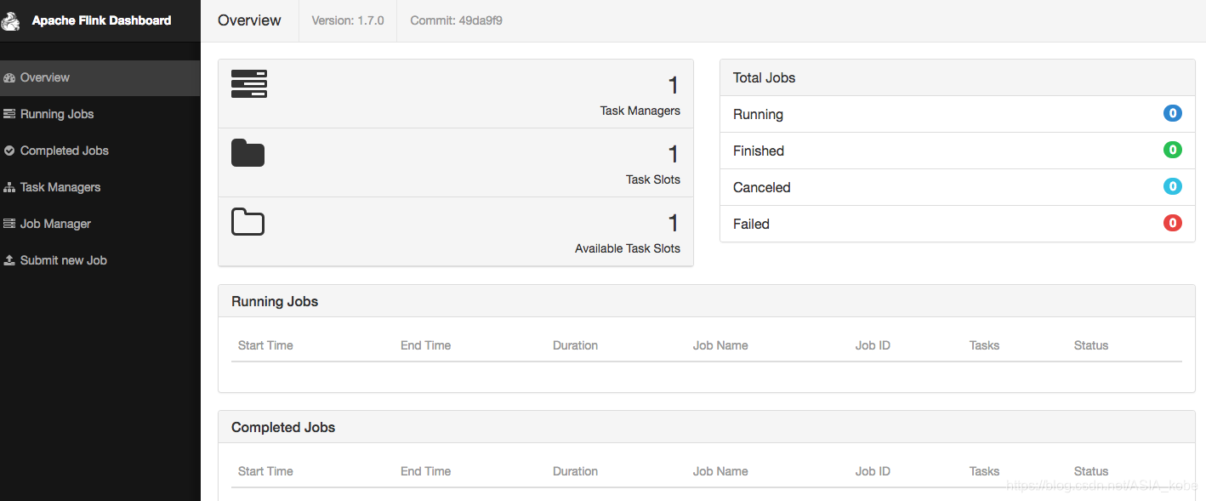Open the Overview page in sidebar
The height and width of the screenshot is (501, 1206).
(x=100, y=77)
